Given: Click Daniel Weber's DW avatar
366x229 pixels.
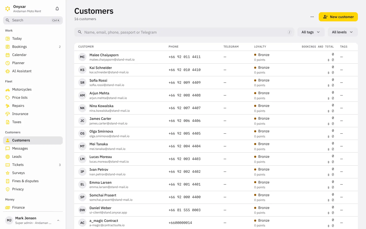Looking at the screenshot, I should point(82,210).
